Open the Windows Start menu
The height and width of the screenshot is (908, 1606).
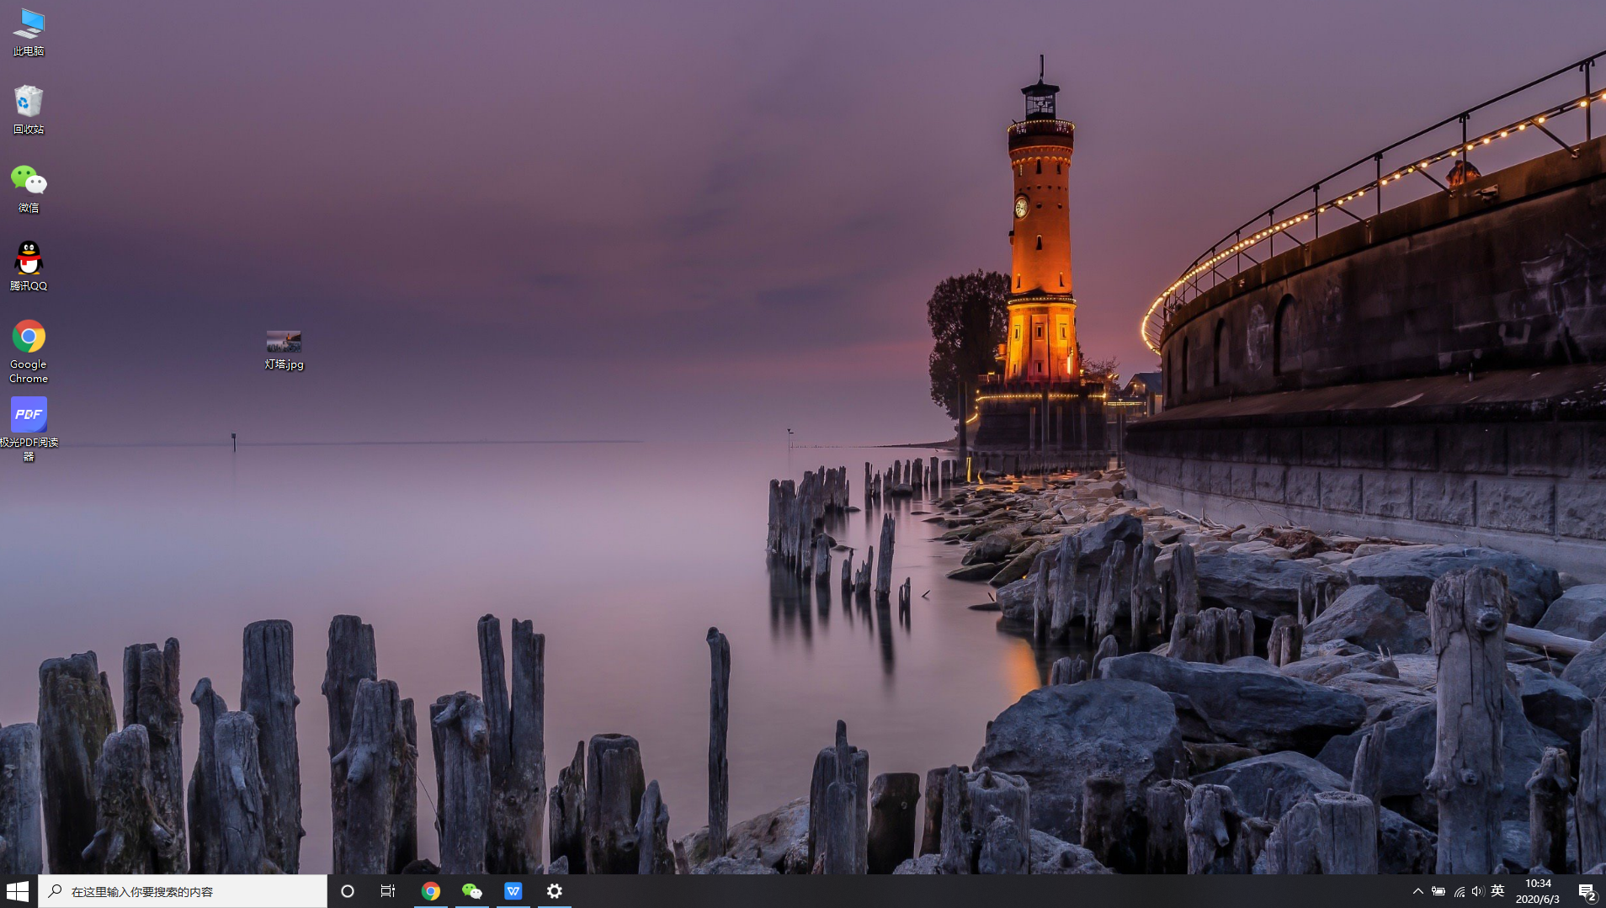(x=18, y=891)
